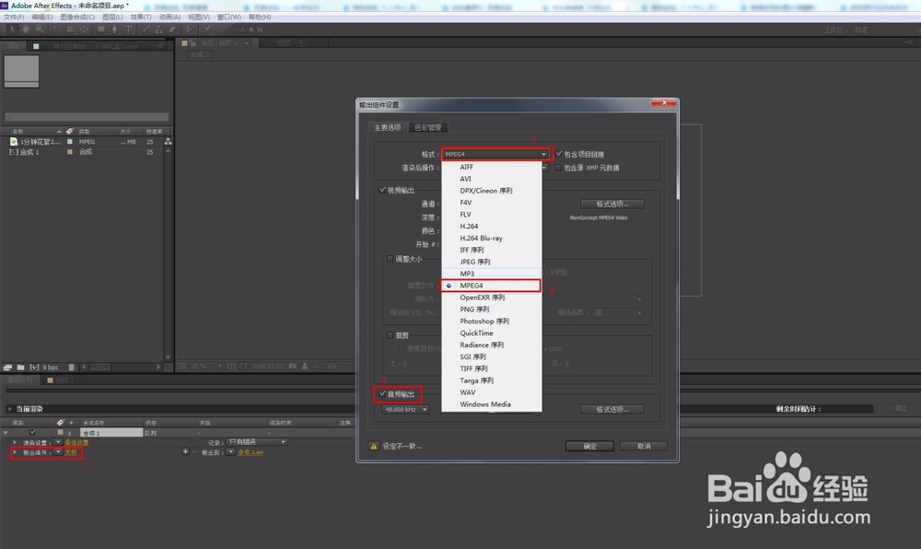Select the Clone Stamp tool
Viewport: 921px width, 549px height.
coord(158,29)
